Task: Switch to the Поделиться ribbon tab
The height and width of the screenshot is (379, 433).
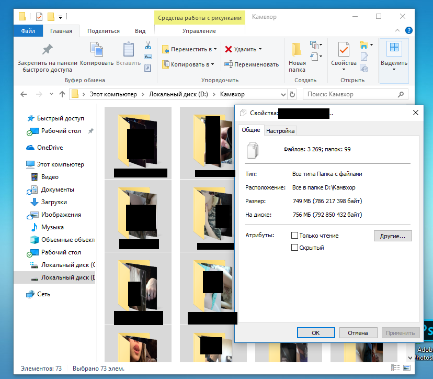Action: (x=104, y=31)
